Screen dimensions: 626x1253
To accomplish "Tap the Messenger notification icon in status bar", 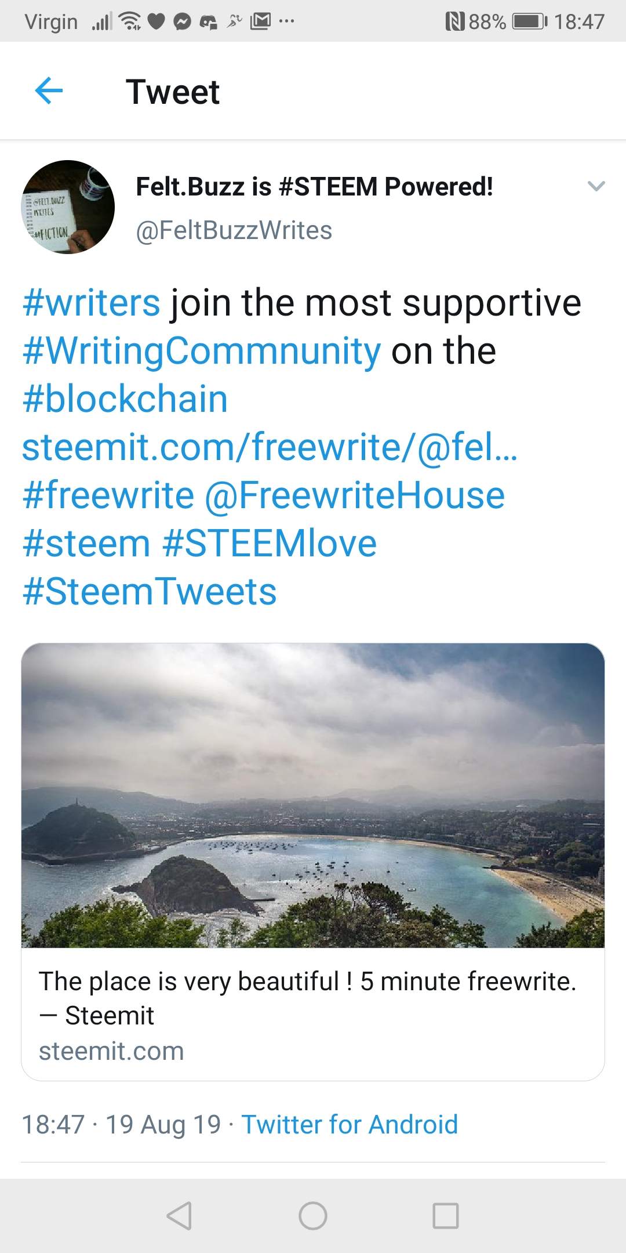I will (x=182, y=22).
